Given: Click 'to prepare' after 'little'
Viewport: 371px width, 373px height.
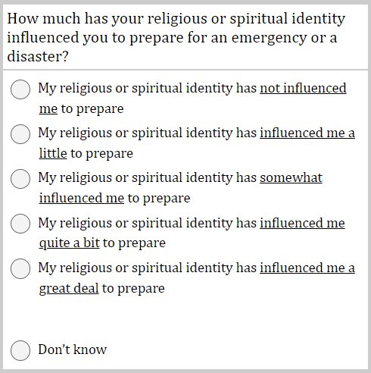Looking at the screenshot, I should (x=101, y=154).
